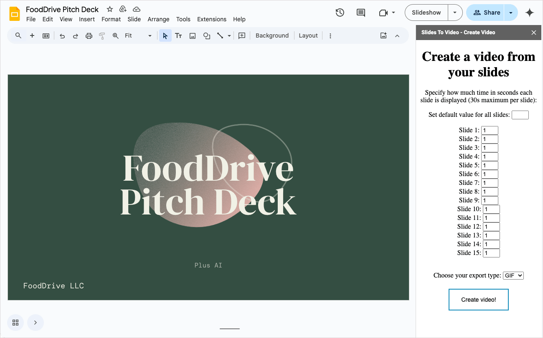Open the Arrange menu

click(x=158, y=19)
